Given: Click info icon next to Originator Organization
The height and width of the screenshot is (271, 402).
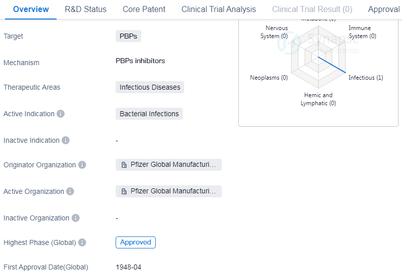Looking at the screenshot, I should pos(82,165).
